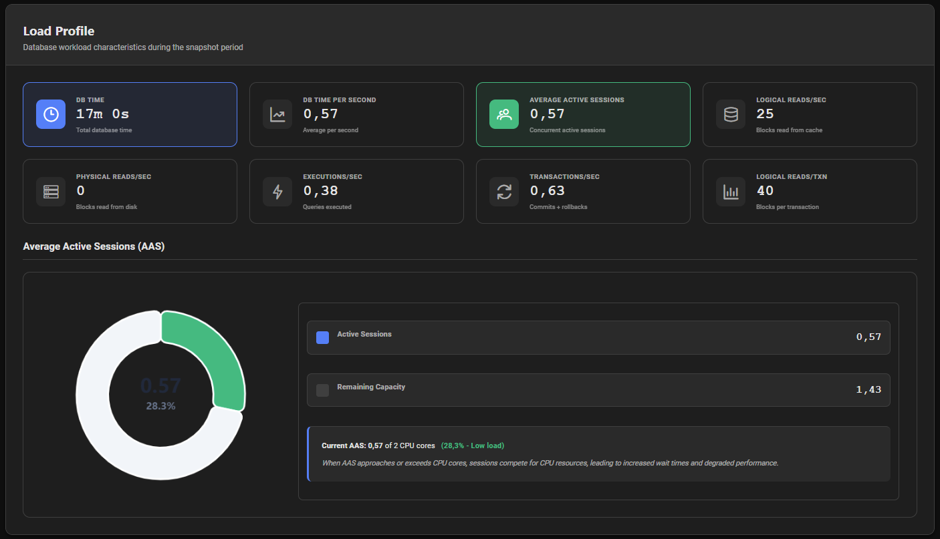Click the blue Active Sessions legend swatch
Image resolution: width=940 pixels, height=539 pixels.
(322, 337)
